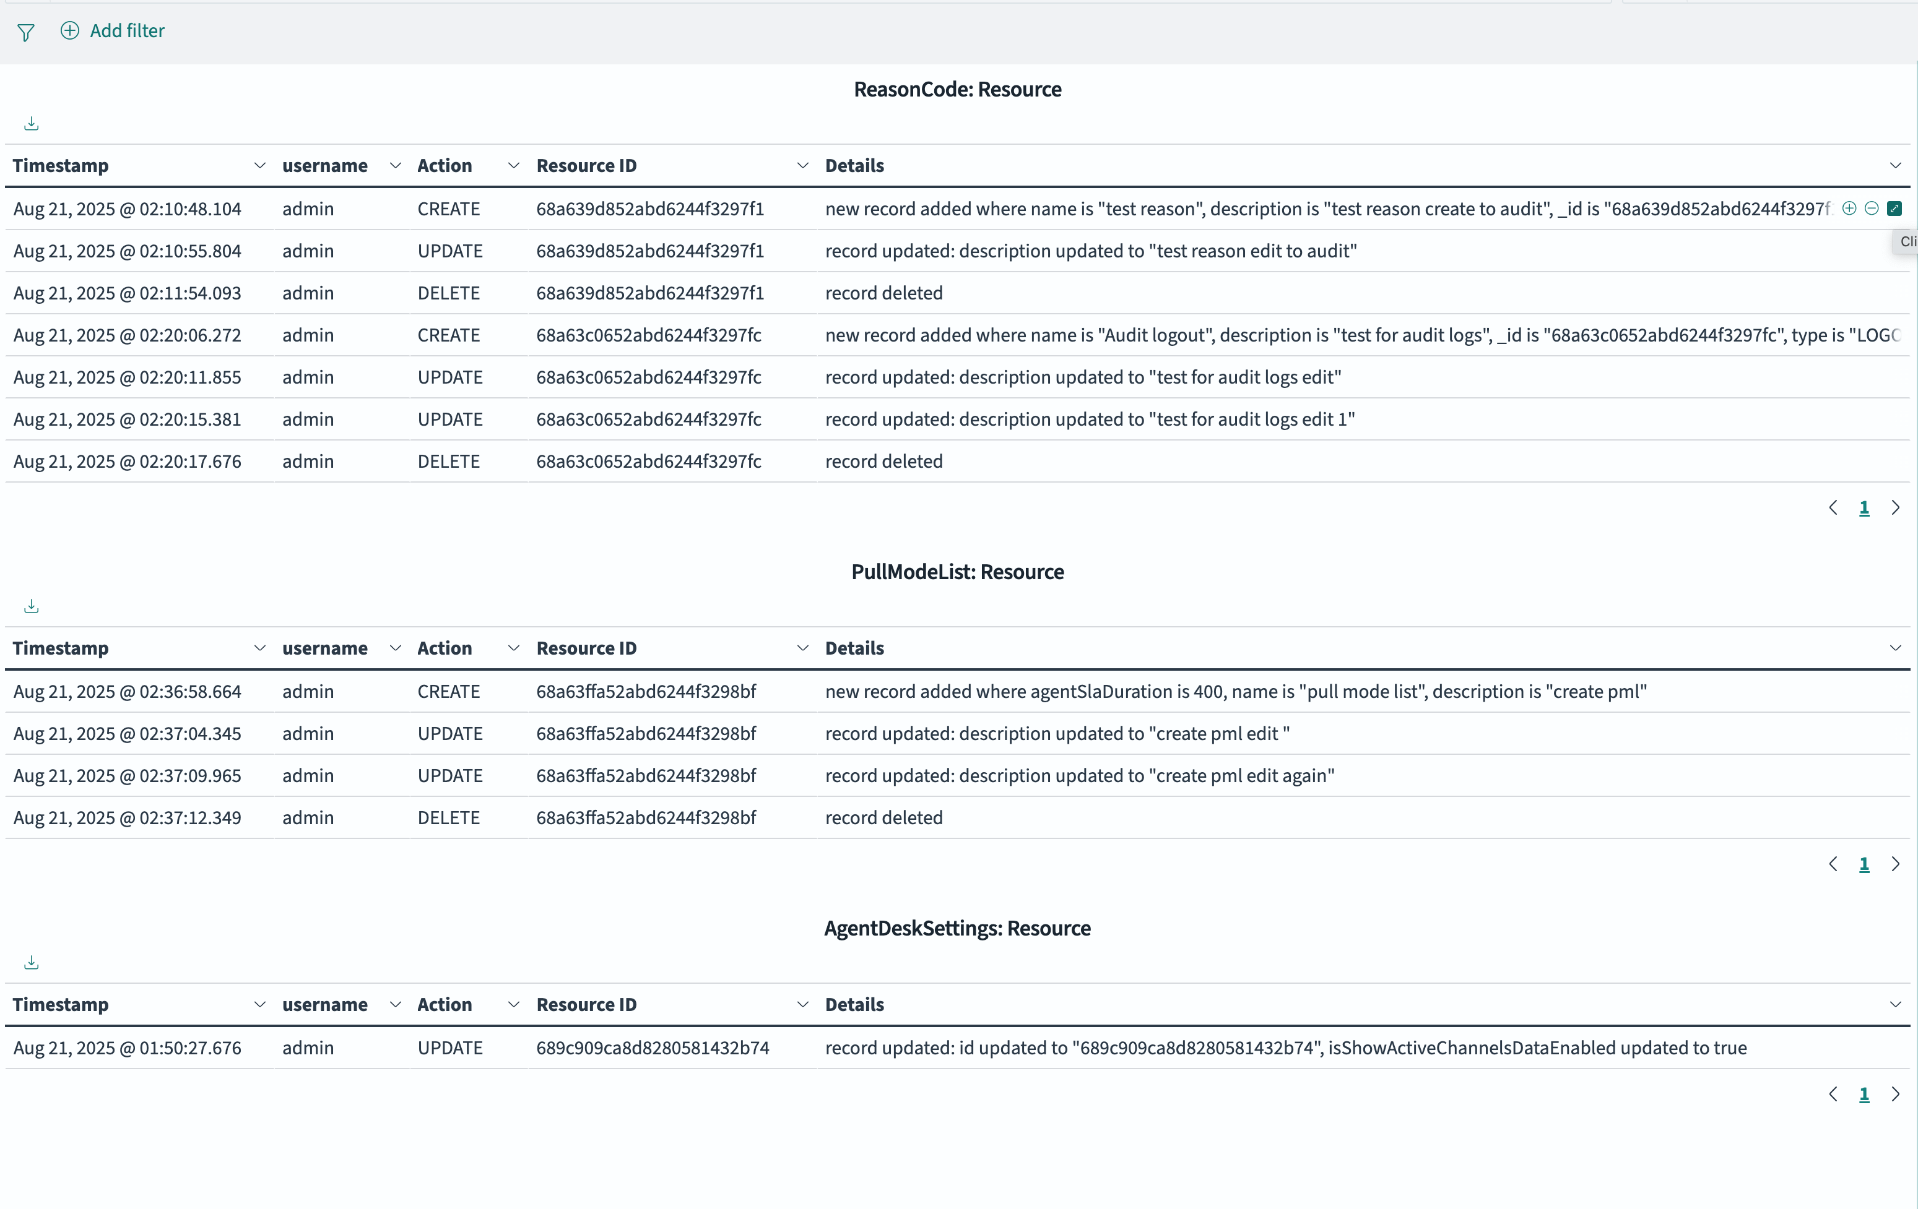This screenshot has height=1209, width=1918.
Task: Filter for value with plus icon
Action: [1849, 209]
